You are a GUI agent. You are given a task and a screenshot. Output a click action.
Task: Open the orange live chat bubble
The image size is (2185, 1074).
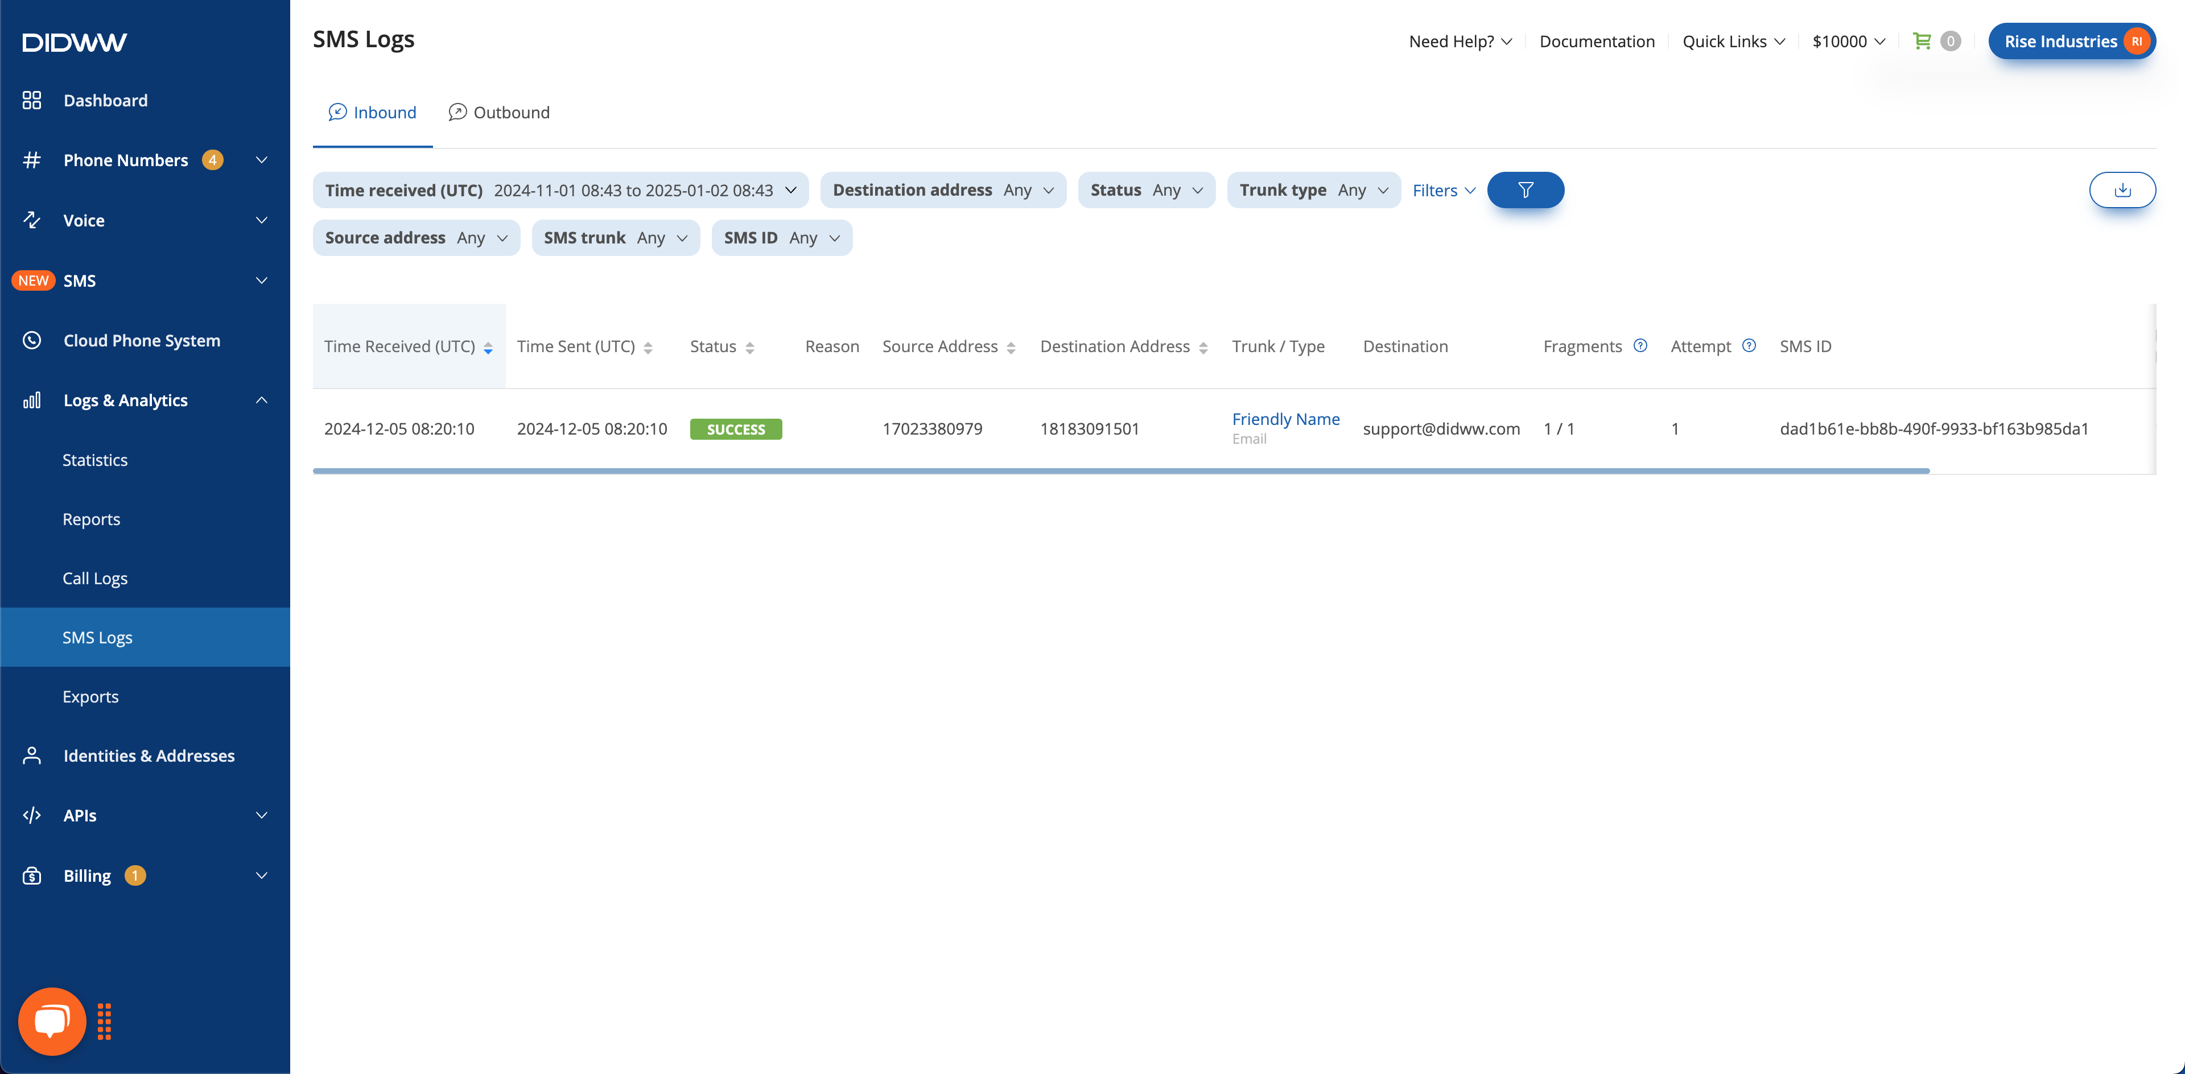pyautogui.click(x=52, y=1021)
